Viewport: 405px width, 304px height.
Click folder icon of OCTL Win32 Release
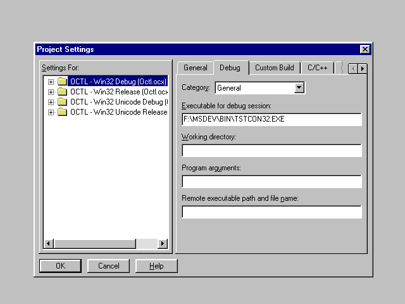tap(62, 92)
